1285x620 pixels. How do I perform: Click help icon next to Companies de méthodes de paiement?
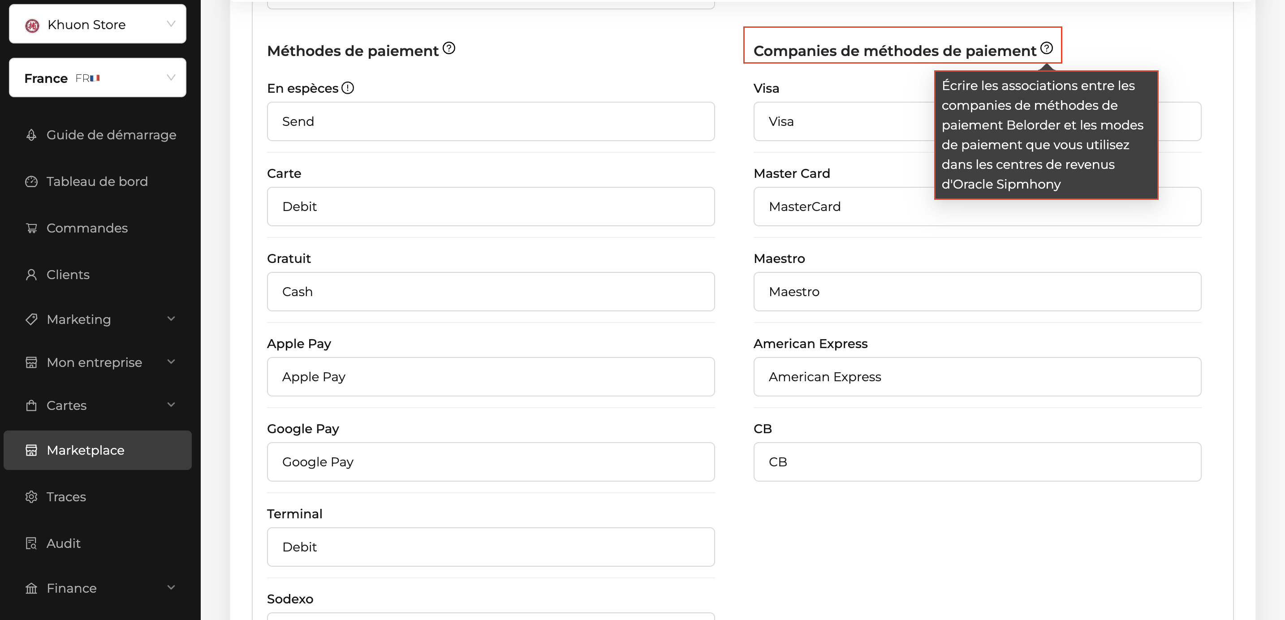[x=1047, y=48]
